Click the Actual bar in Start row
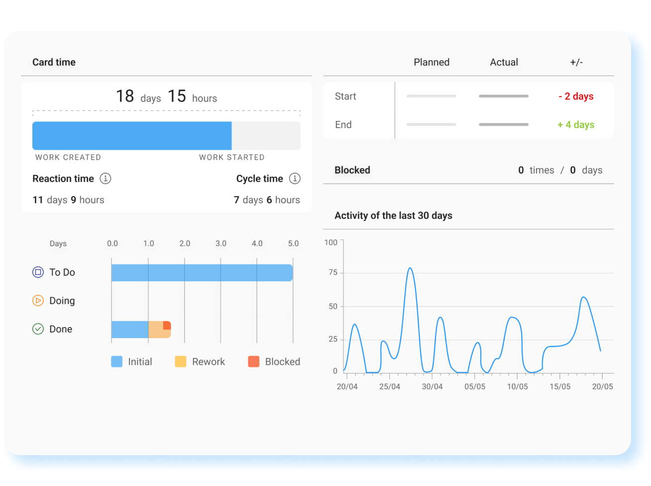Screen dimensions: 651x486 [503, 96]
